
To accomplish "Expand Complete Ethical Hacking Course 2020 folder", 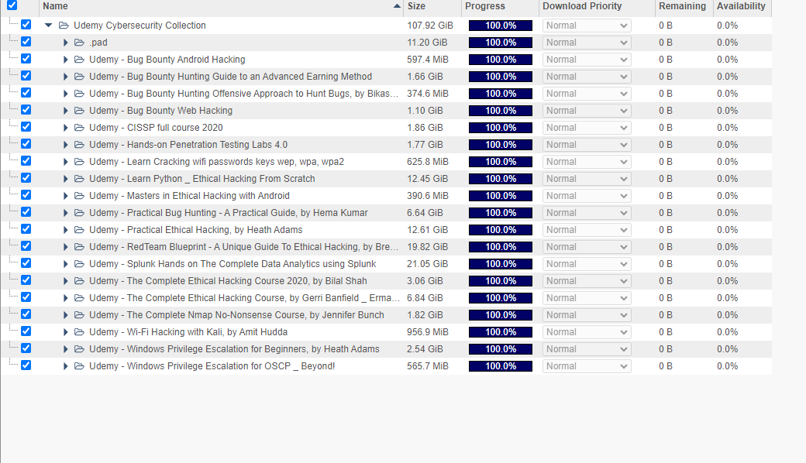I will pos(65,281).
